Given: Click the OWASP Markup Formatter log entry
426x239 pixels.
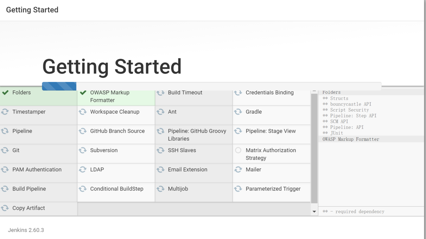Looking at the screenshot, I should (351, 139).
